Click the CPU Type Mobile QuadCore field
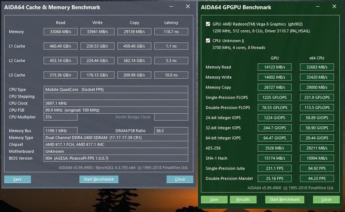Screen dimensions: 345x212 [x=116, y=89]
